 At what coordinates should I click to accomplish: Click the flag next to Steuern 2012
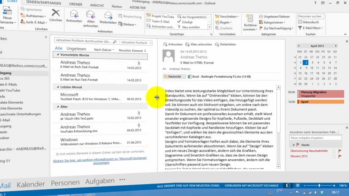coord(340,156)
